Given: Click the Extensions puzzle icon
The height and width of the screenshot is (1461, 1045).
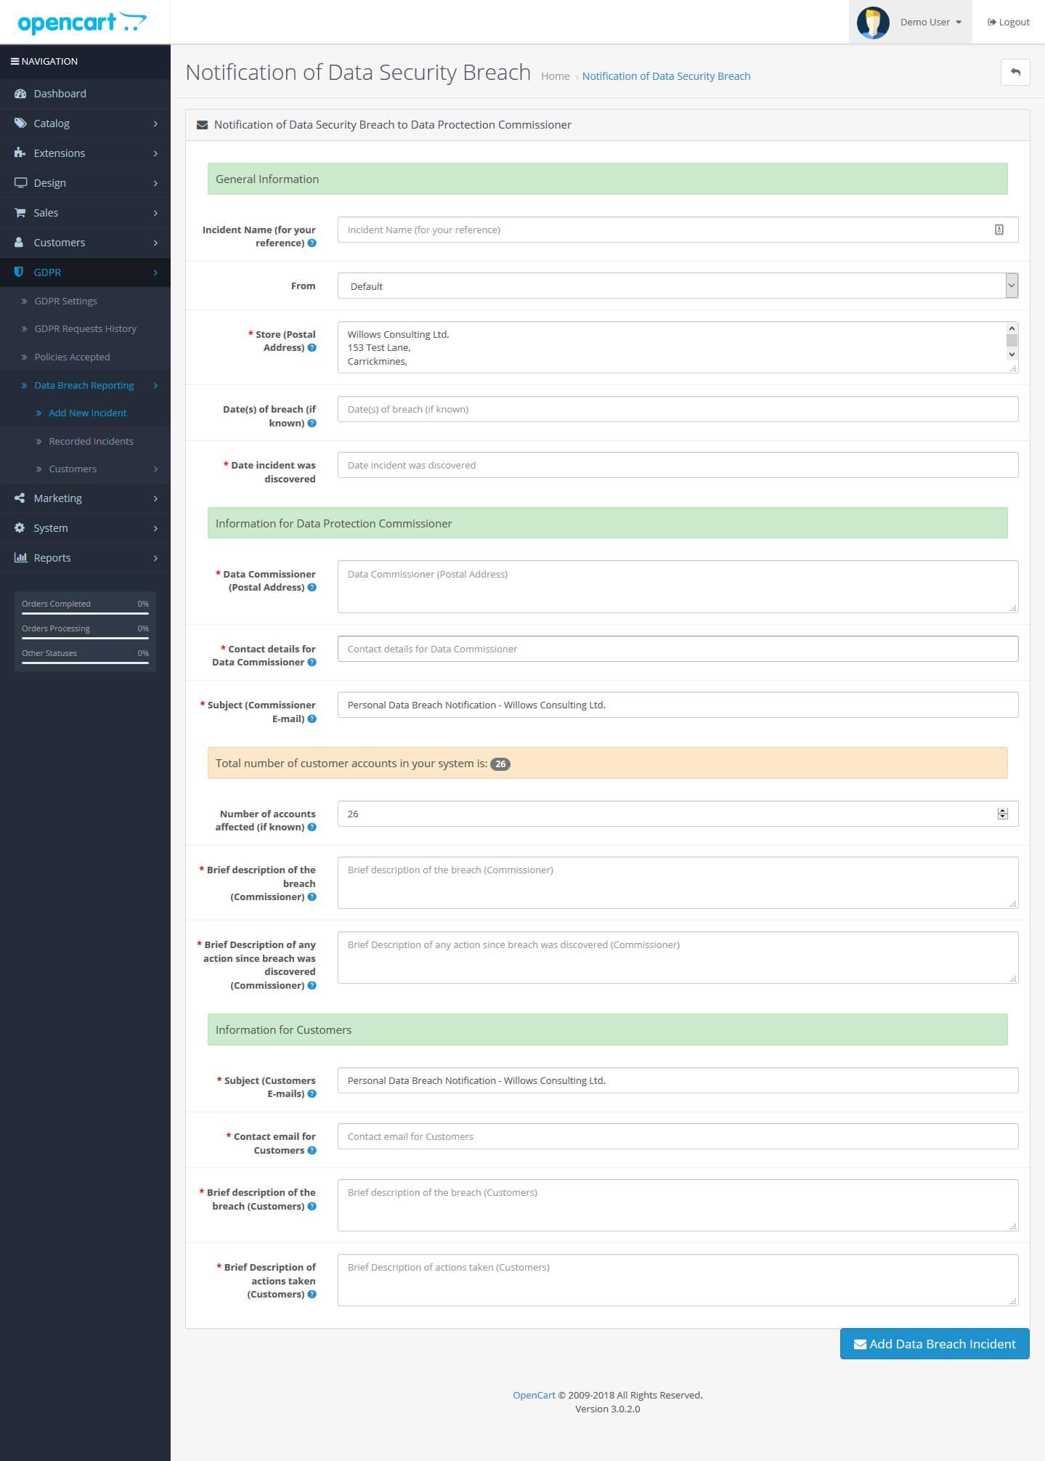Looking at the screenshot, I should click(20, 153).
